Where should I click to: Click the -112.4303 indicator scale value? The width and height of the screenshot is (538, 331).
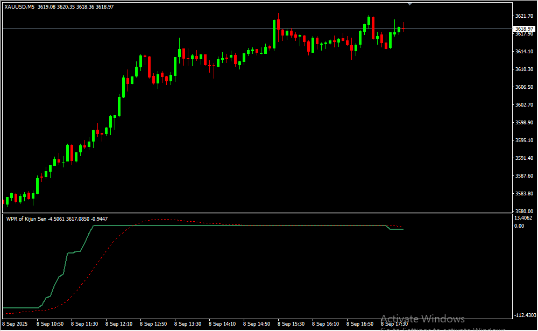(x=525, y=315)
